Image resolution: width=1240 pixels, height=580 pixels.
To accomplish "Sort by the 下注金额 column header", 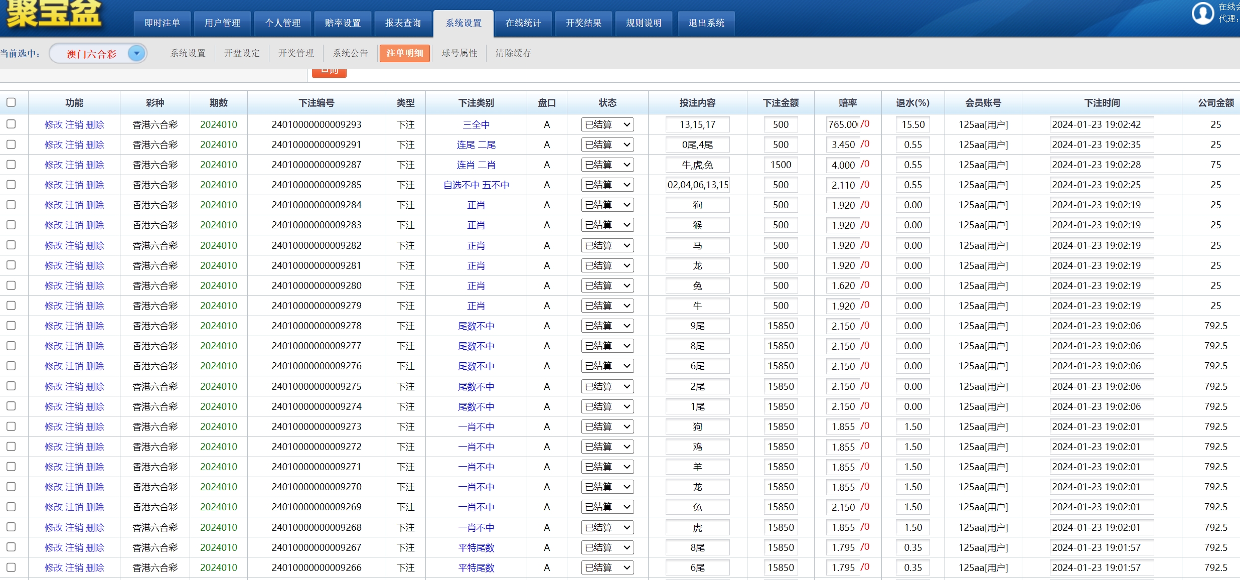I will tap(781, 103).
